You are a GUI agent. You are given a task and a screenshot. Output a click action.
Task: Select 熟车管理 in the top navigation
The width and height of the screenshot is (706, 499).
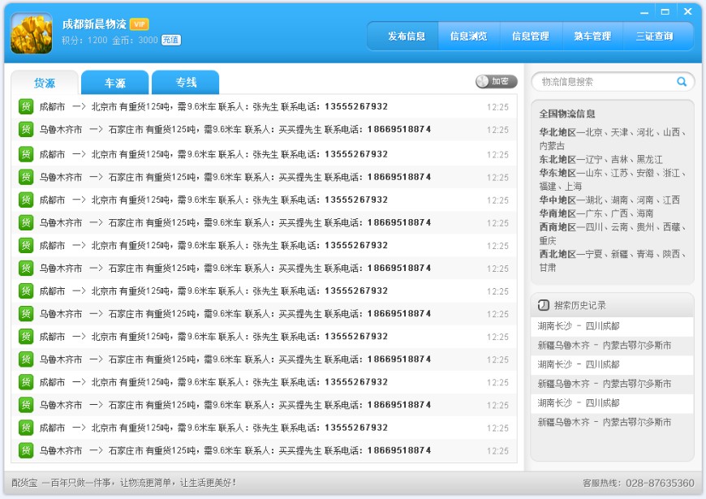(x=592, y=37)
